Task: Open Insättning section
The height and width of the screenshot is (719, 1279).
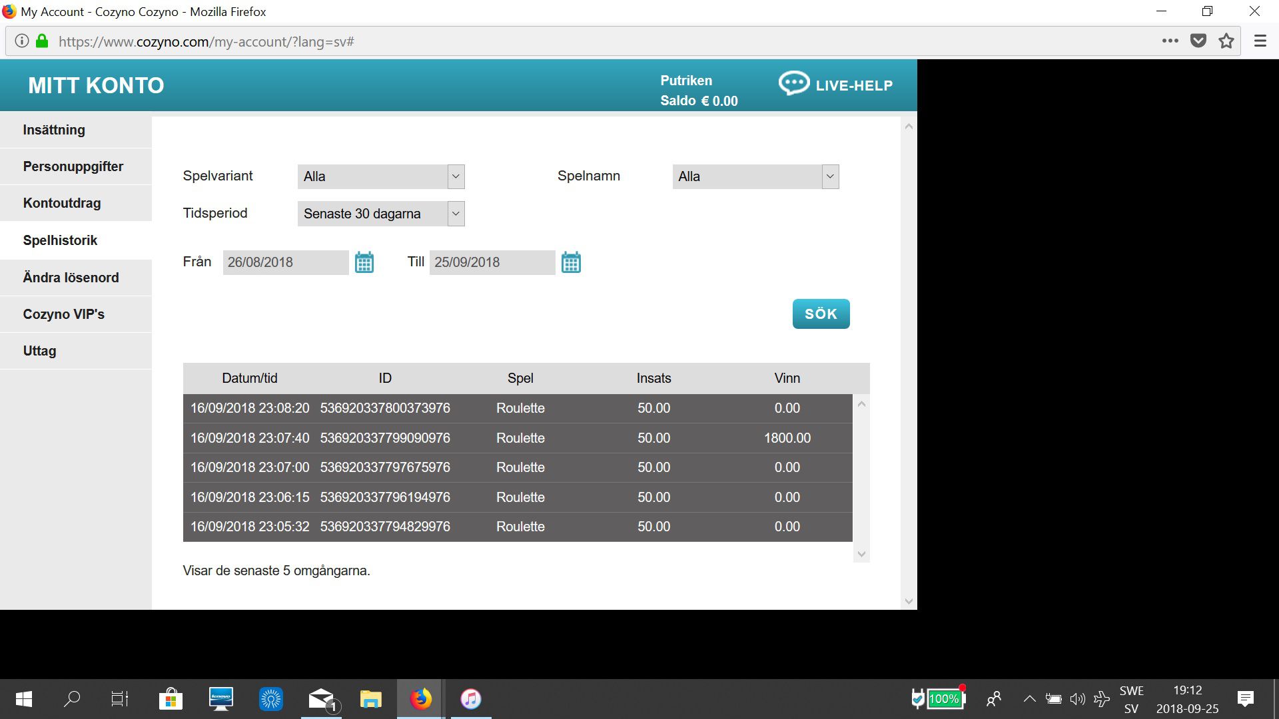Action: point(76,130)
